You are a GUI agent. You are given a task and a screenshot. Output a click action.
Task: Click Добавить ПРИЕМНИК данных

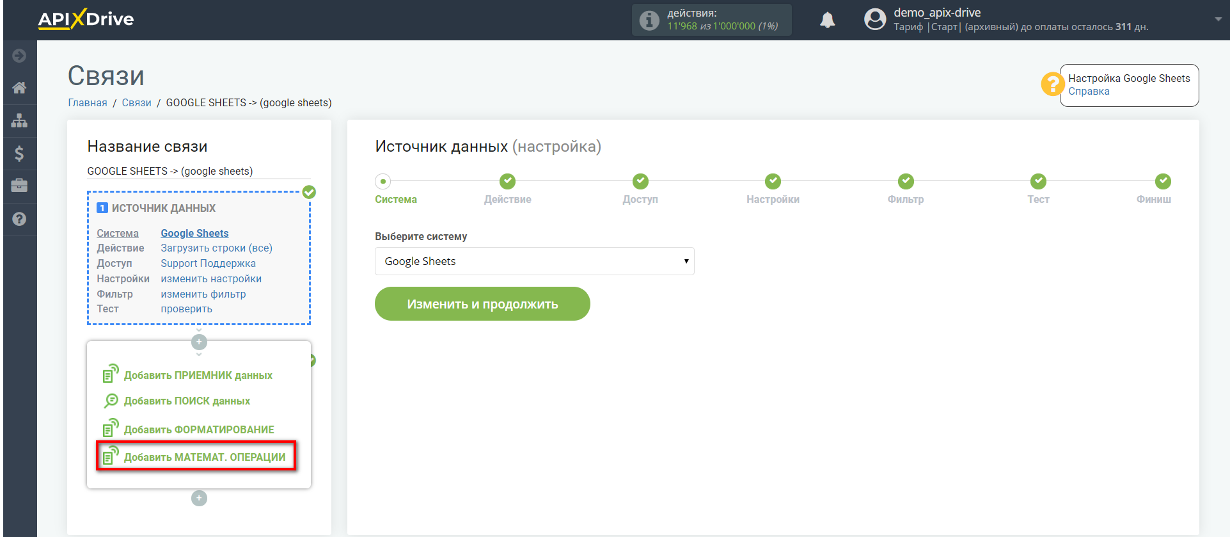coord(198,375)
